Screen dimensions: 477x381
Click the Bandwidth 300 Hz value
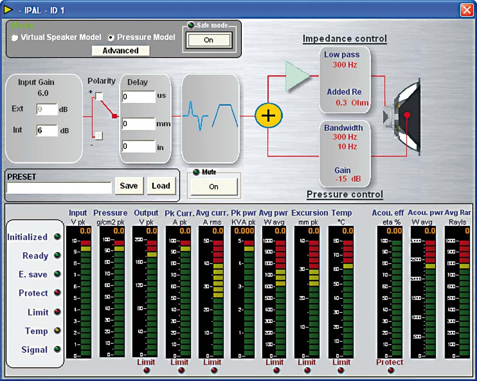click(345, 137)
